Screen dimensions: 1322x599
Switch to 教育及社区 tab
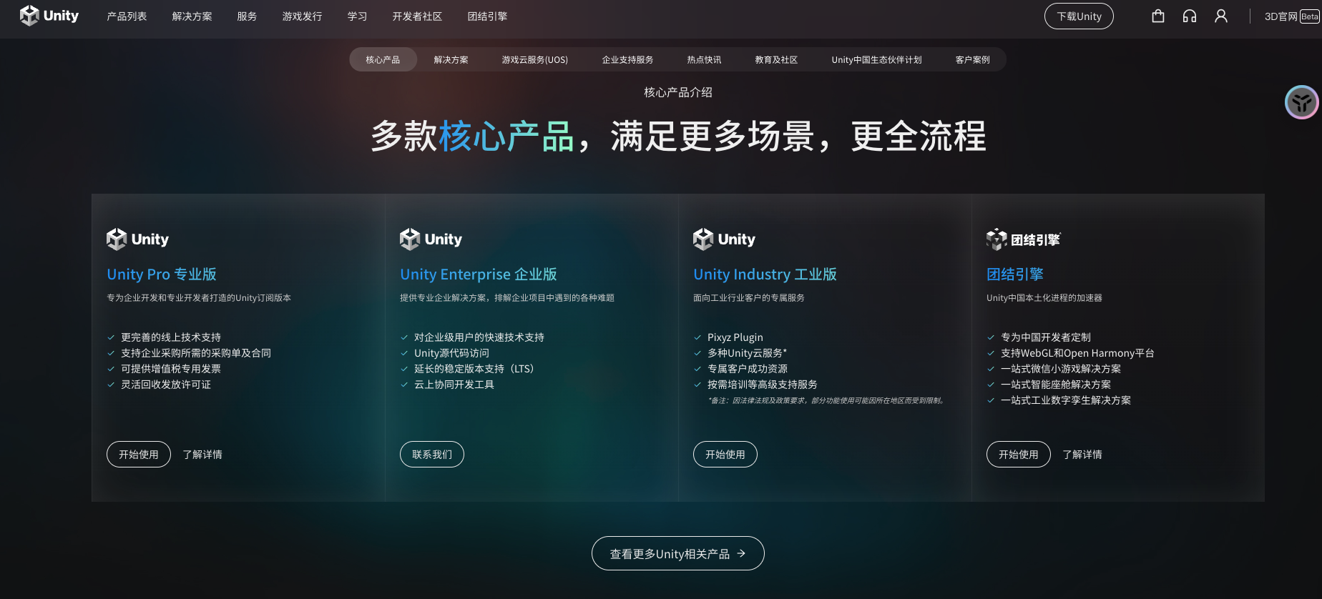[776, 59]
